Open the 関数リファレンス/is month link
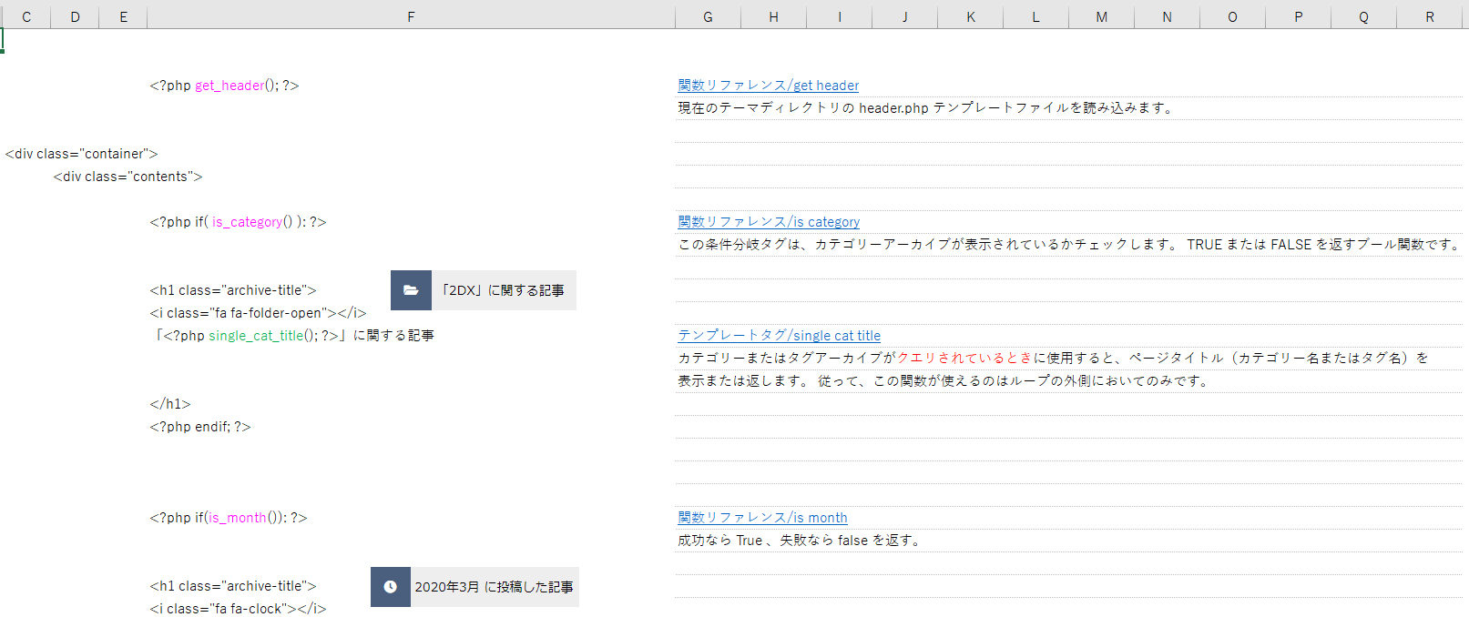This screenshot has width=1469, height=617. tap(762, 518)
